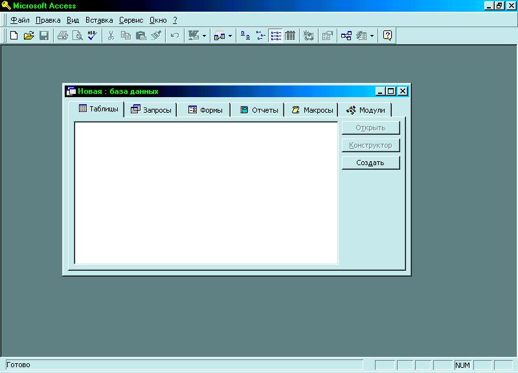Switch to the Модули tab
The image size is (518, 373).
coord(366,110)
